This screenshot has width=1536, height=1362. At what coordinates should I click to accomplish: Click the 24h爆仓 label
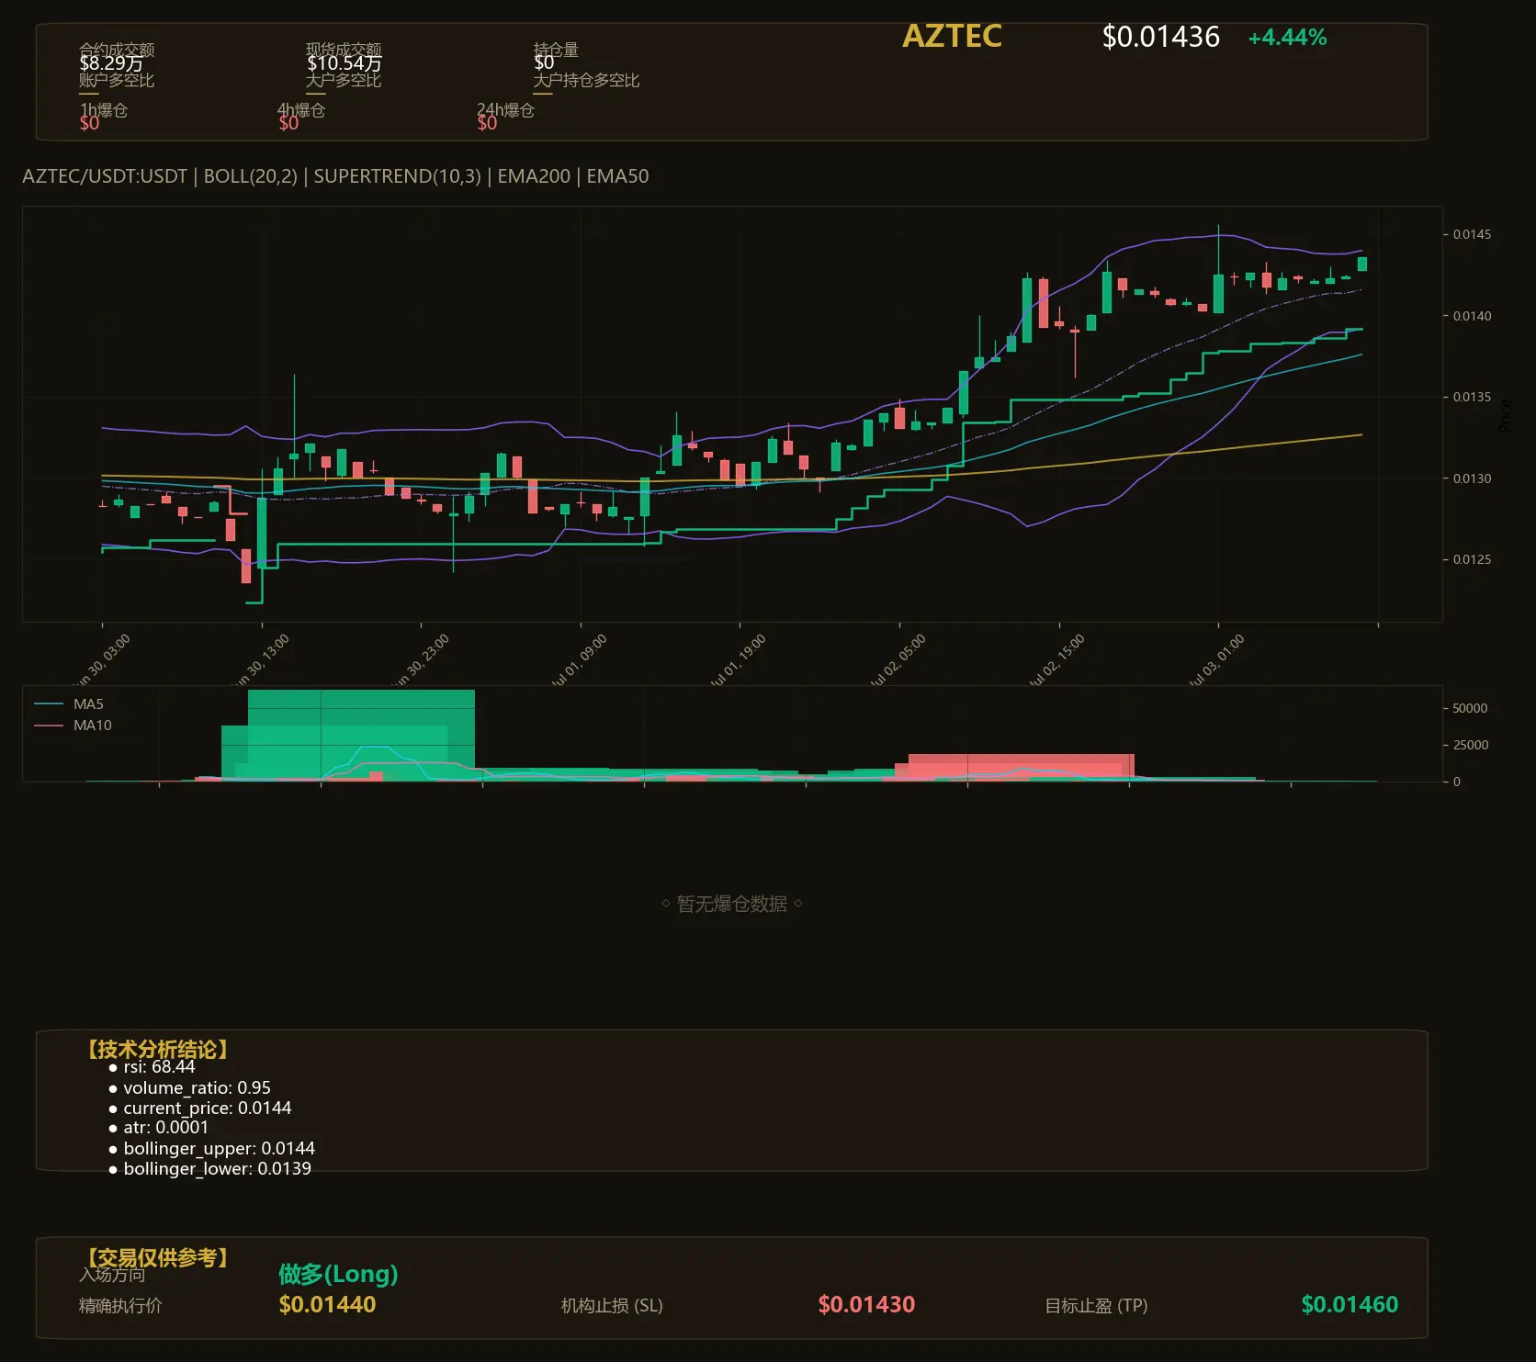click(505, 110)
